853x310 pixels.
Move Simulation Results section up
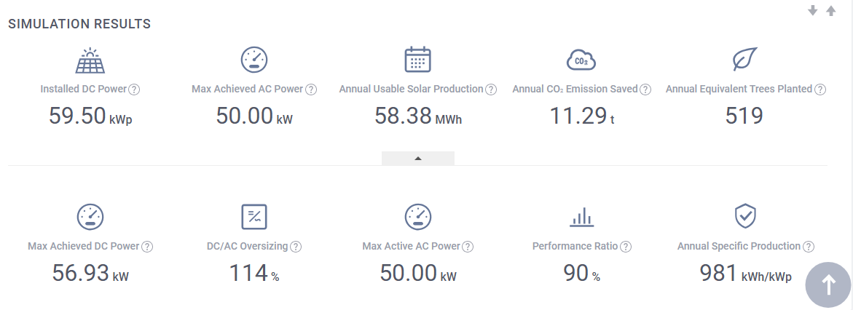click(830, 11)
